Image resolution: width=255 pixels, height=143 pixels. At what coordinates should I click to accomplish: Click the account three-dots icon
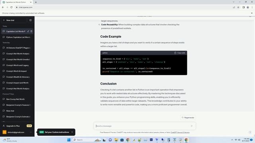(31, 132)
